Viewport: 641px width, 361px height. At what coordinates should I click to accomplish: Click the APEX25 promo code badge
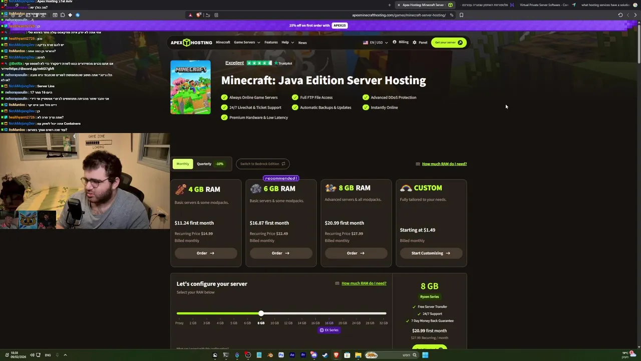coord(340,26)
